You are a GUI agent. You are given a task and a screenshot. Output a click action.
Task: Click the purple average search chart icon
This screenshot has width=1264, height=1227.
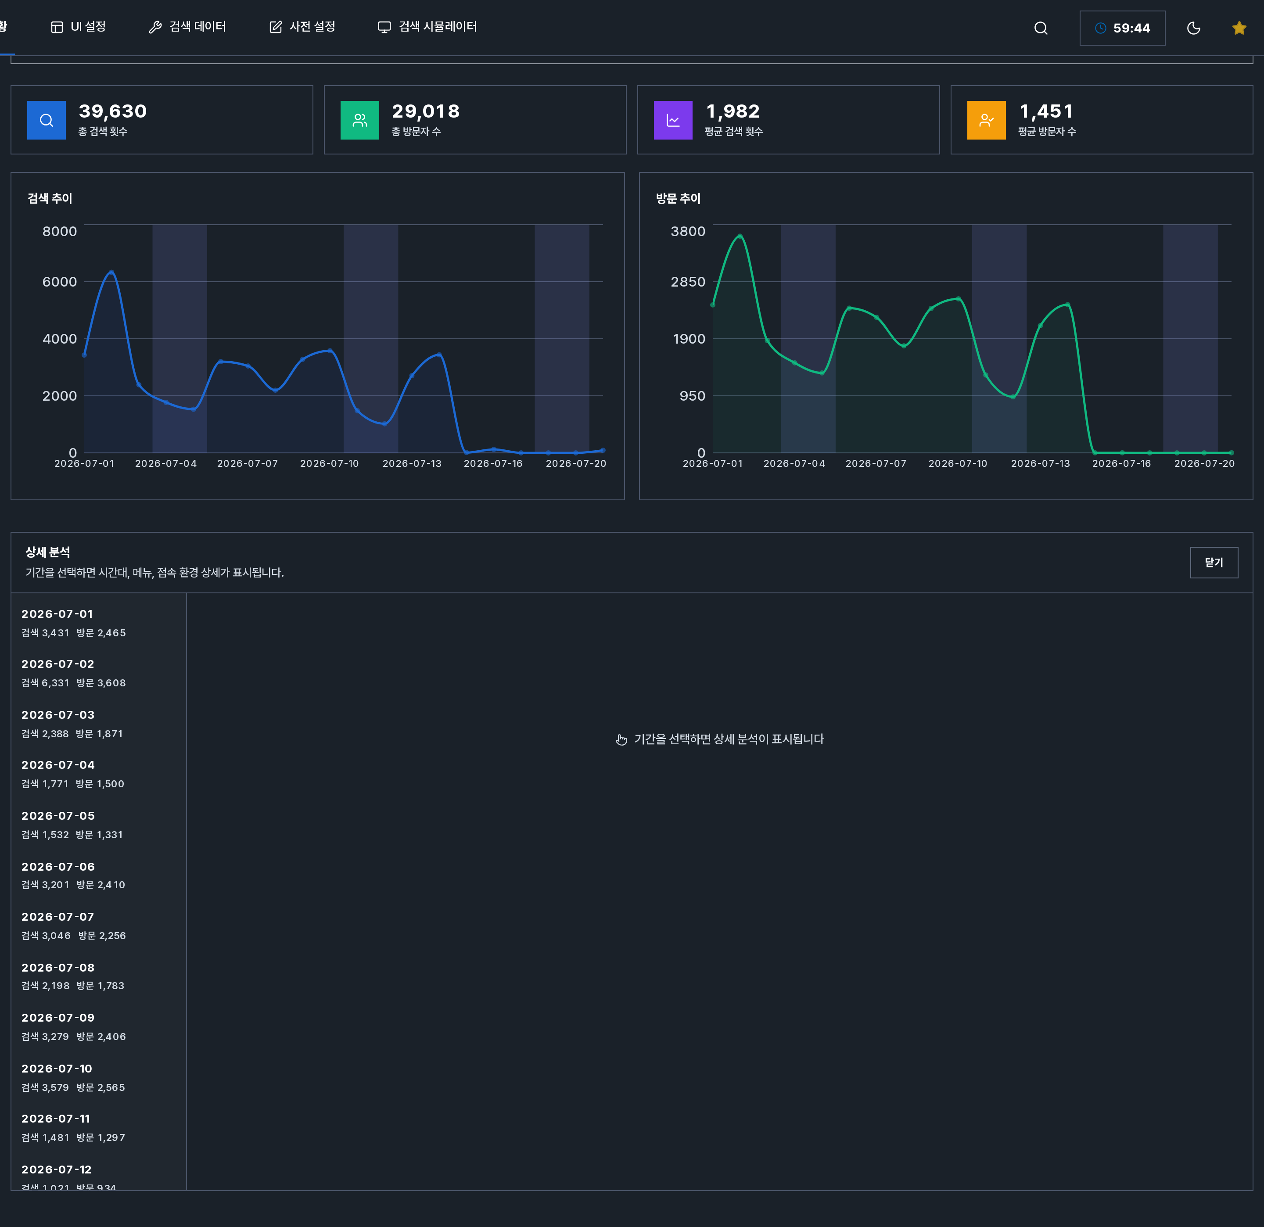[673, 120]
